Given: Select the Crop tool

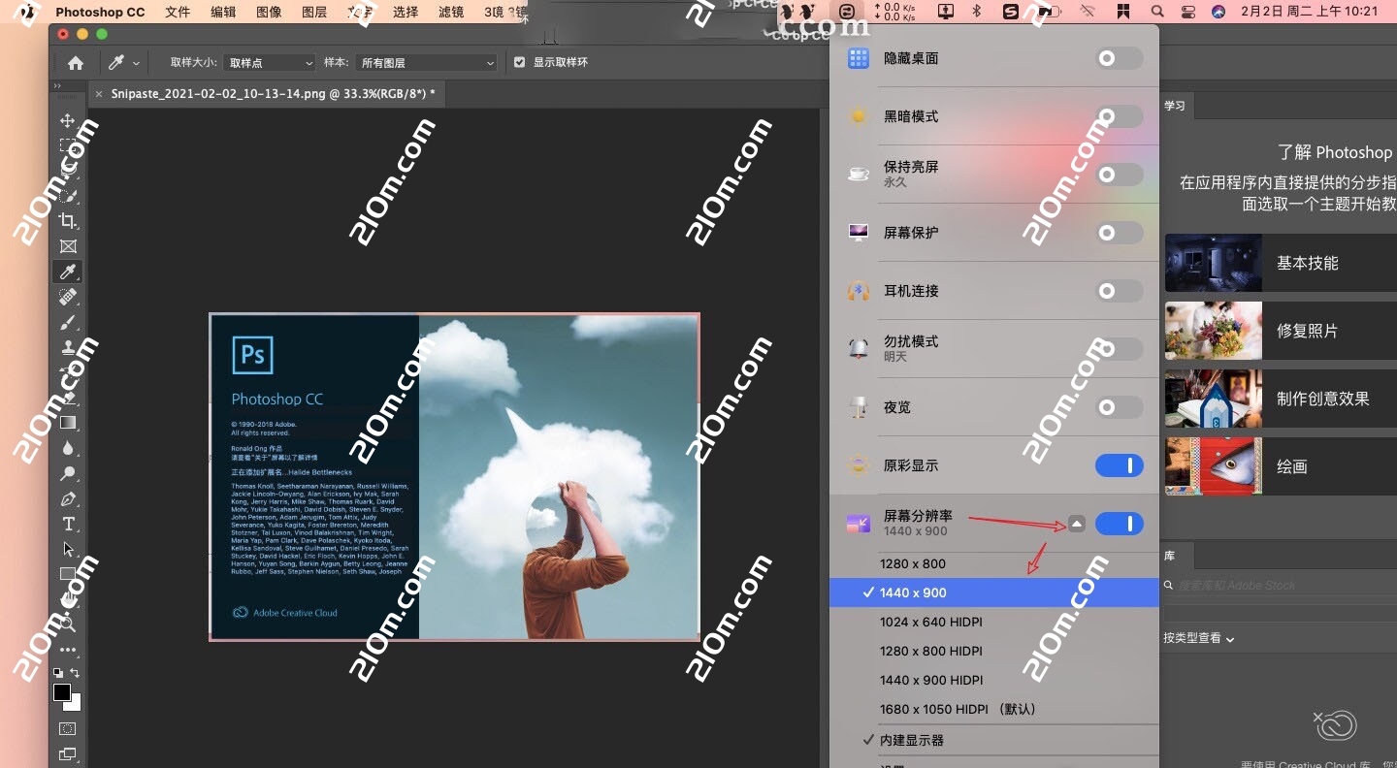Looking at the screenshot, I should [x=68, y=220].
